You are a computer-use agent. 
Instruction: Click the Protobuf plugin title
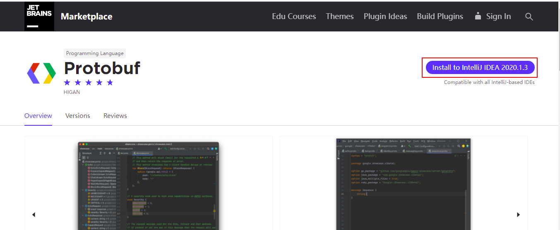[102, 68]
